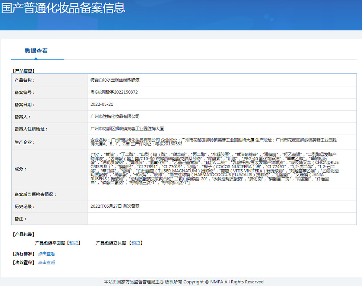Screen dimensions: 362x286
Task: Click the empty 备注 field
Action: 222,219
